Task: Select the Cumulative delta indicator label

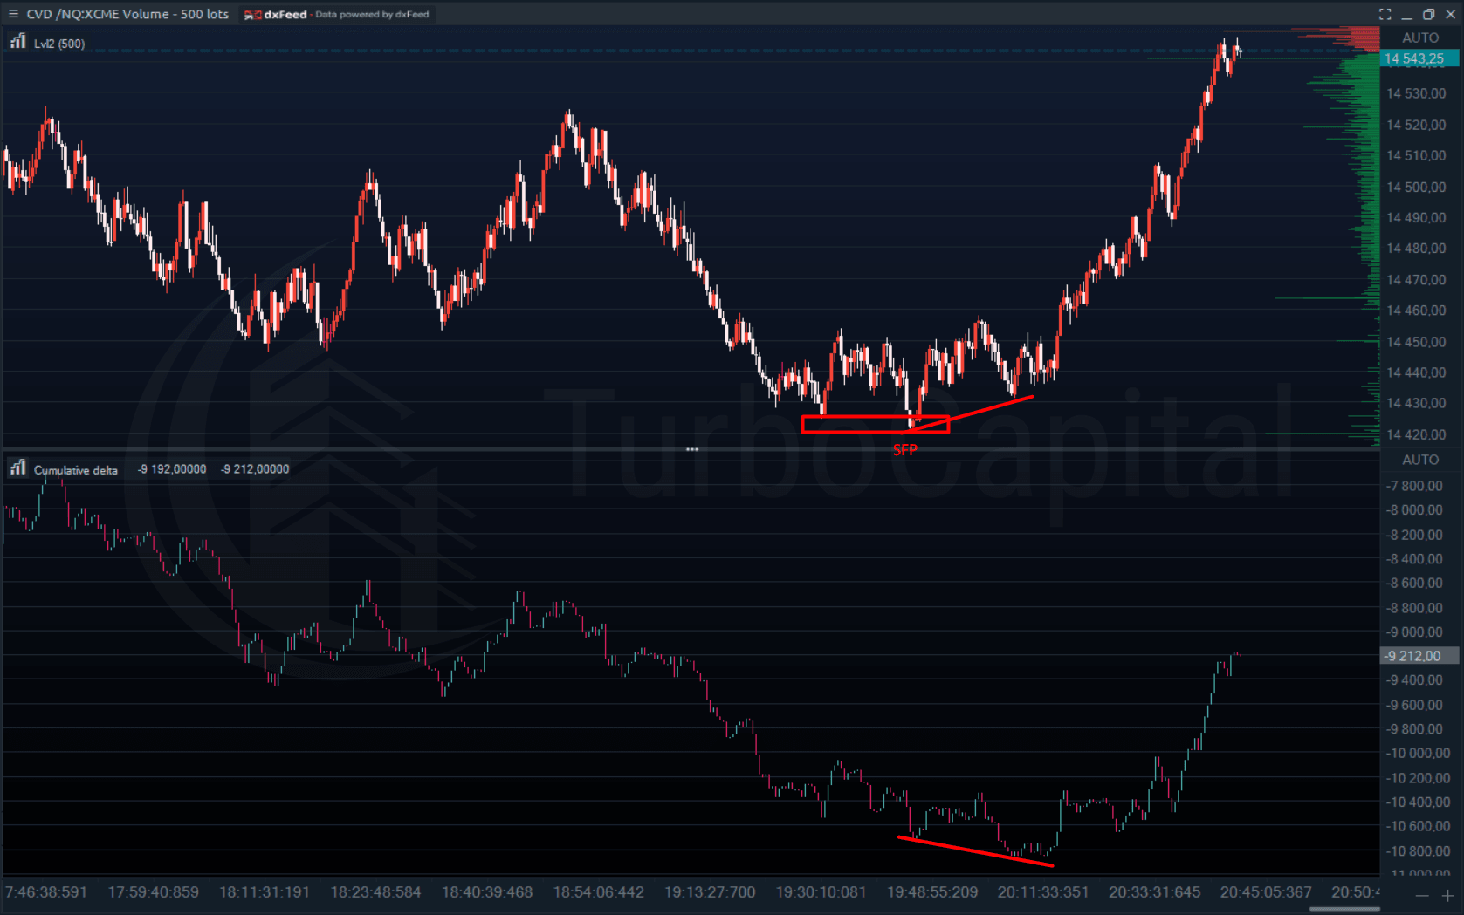Action: [75, 470]
